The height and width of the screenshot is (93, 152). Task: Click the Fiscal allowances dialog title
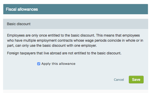click(x=22, y=9)
